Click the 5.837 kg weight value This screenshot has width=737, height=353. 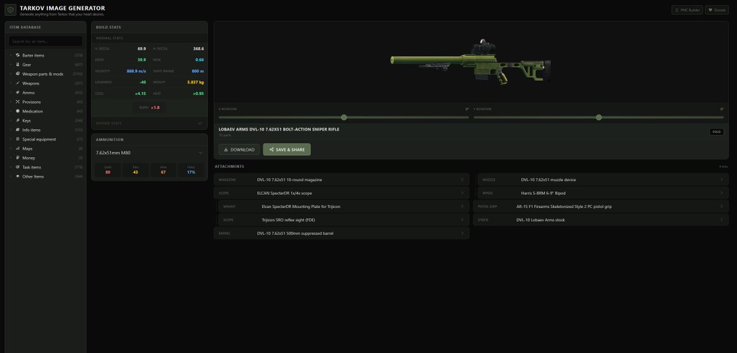195,82
